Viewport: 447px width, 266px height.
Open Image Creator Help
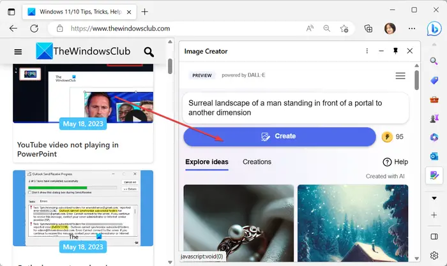coord(395,162)
